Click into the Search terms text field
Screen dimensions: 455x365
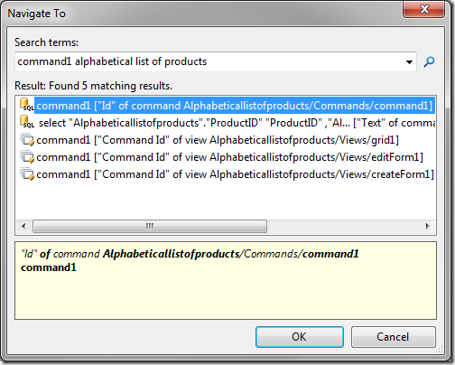209,61
